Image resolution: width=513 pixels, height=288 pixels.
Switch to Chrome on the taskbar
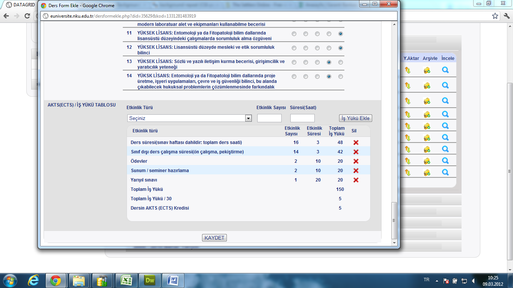coord(56,280)
